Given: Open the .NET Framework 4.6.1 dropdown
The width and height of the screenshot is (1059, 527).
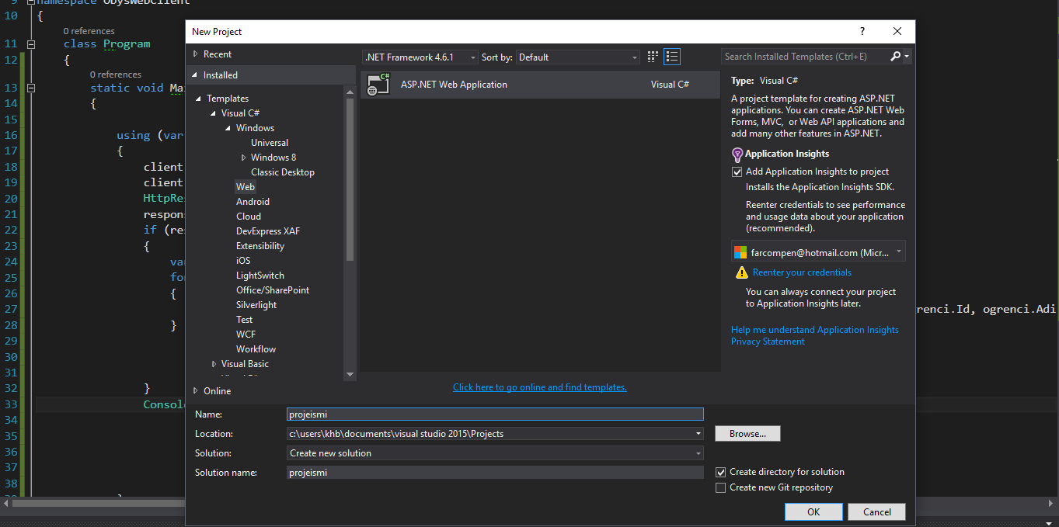Looking at the screenshot, I should pyautogui.click(x=420, y=57).
